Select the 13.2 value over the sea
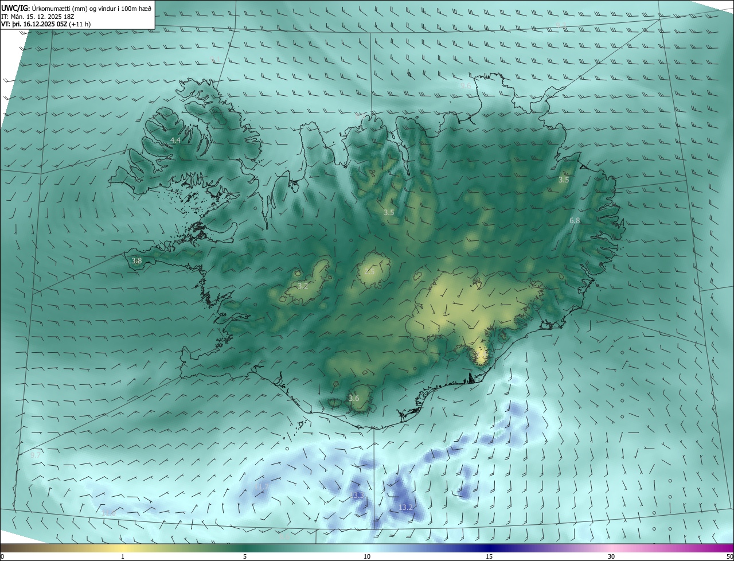Screen dimensions: 734x561 (x=405, y=508)
